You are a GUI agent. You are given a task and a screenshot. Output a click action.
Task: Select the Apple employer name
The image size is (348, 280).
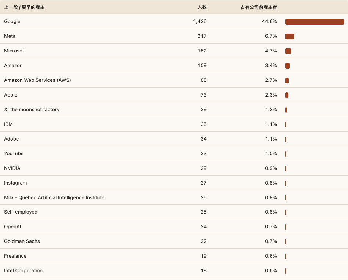(11, 95)
